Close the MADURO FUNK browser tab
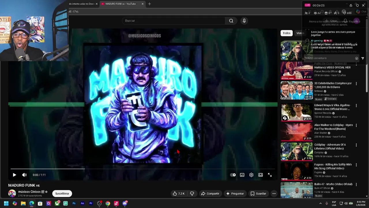Screen dimensions: 369x208 (142, 4)
